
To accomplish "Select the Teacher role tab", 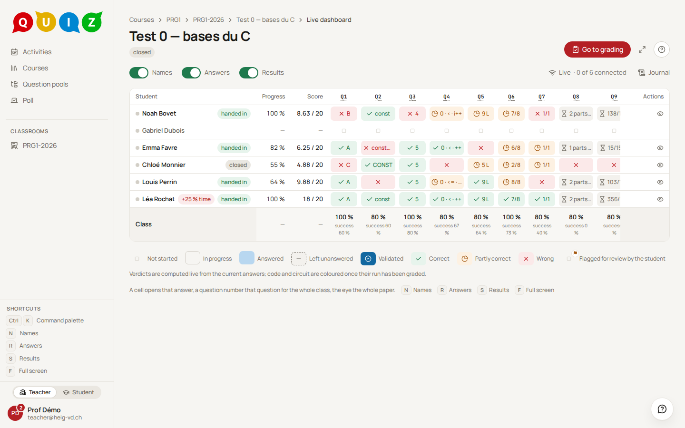I will 35,392.
